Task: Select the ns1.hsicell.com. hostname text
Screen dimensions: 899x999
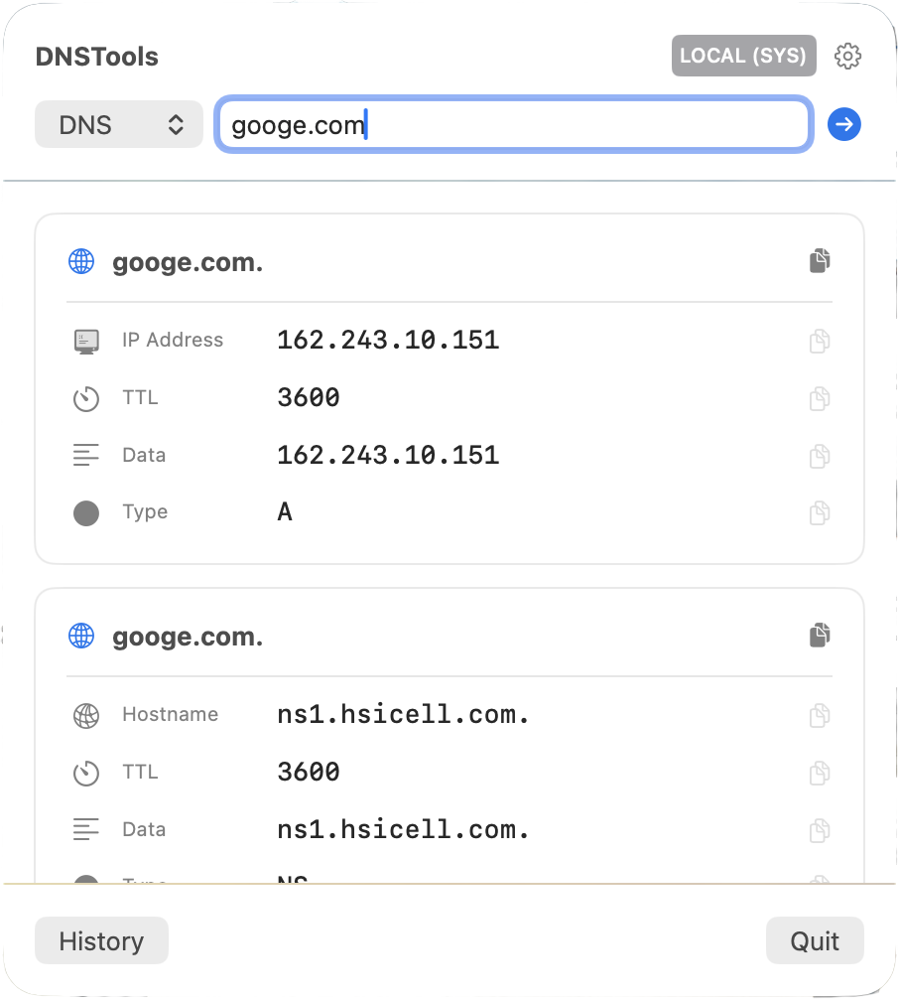Action: pos(403,715)
